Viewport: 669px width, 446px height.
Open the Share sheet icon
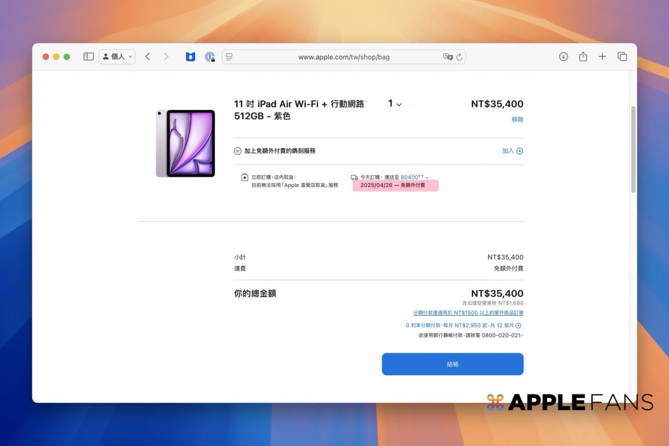click(x=583, y=57)
